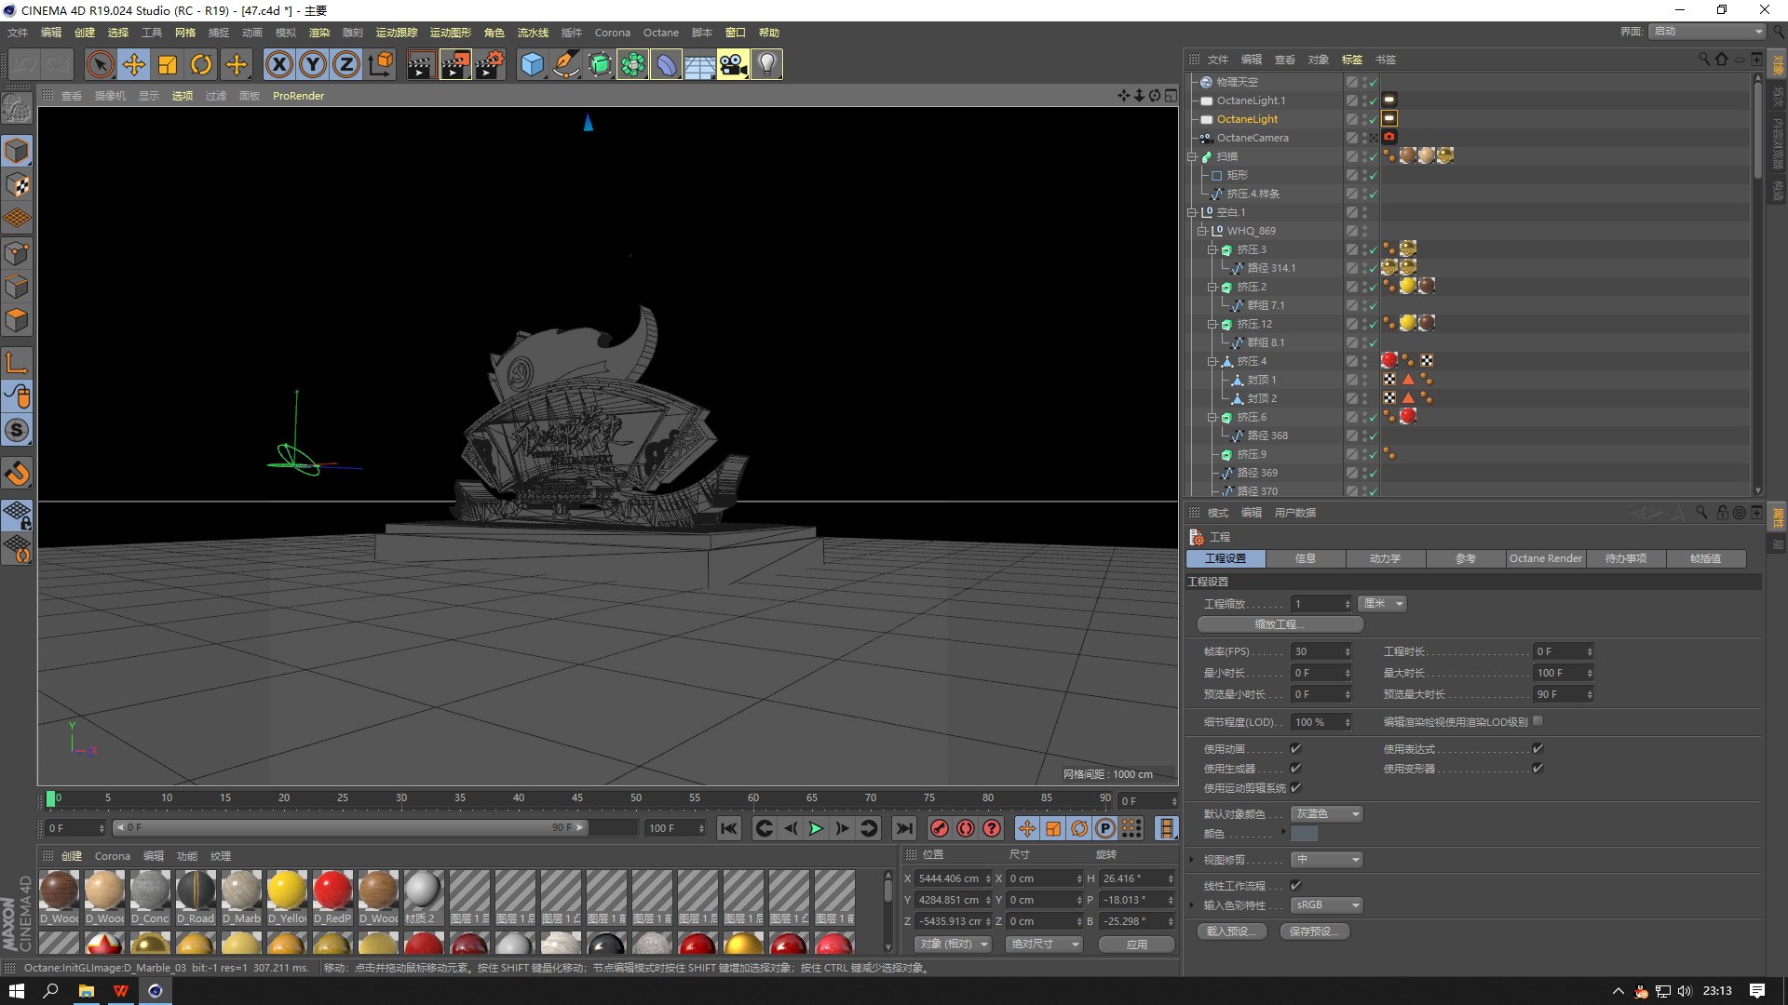Open default object color dropdown 灰蓝色
The width and height of the screenshot is (1788, 1005).
coord(1327,814)
